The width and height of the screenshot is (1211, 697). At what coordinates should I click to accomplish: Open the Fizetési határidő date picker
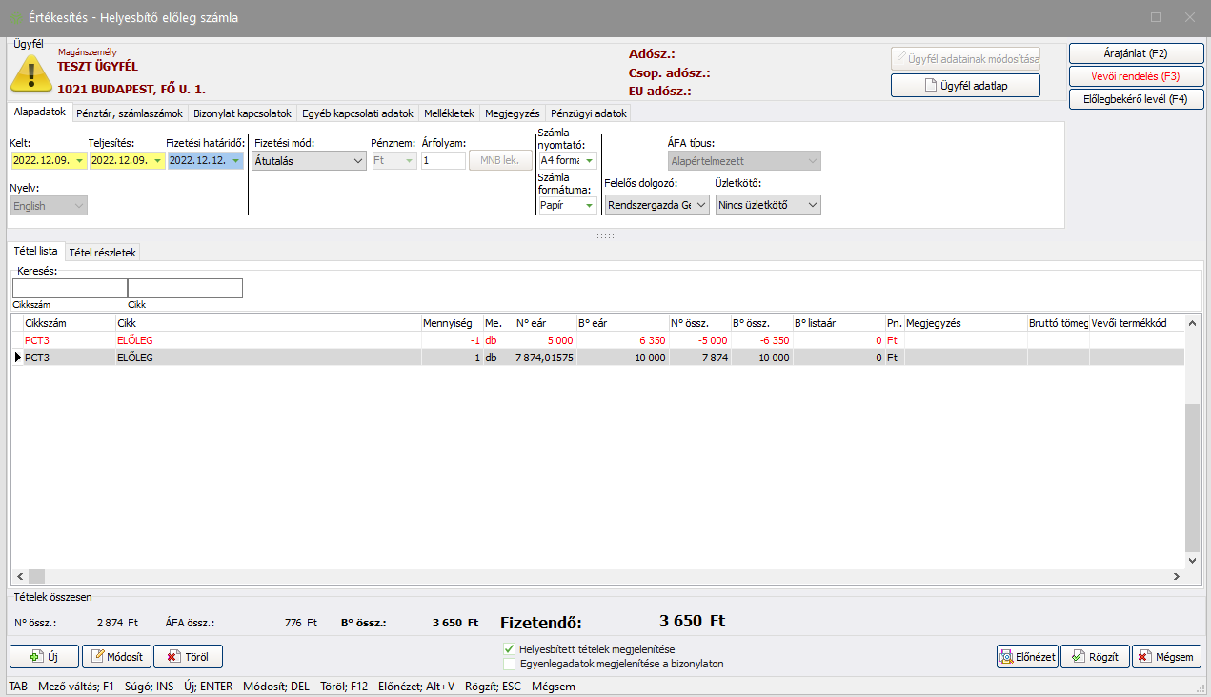(x=235, y=161)
